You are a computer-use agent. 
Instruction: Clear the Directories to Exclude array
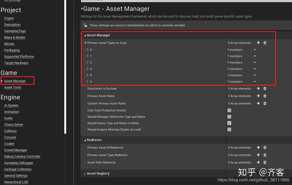point(265,88)
